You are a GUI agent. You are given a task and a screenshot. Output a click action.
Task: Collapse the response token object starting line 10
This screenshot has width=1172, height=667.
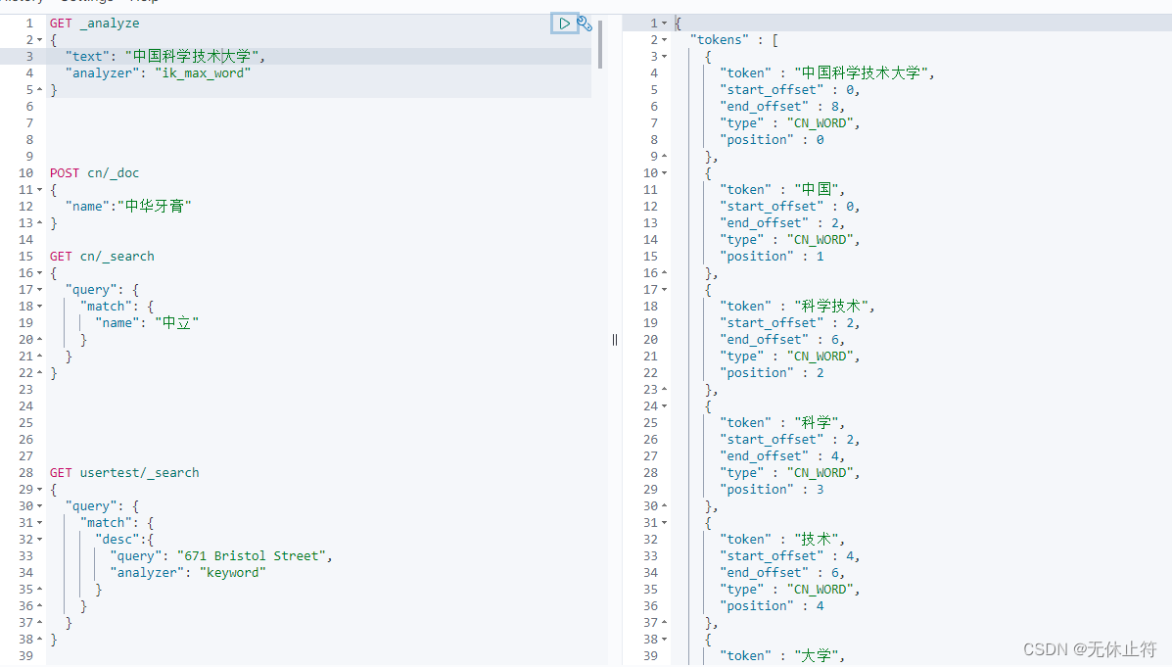point(665,173)
